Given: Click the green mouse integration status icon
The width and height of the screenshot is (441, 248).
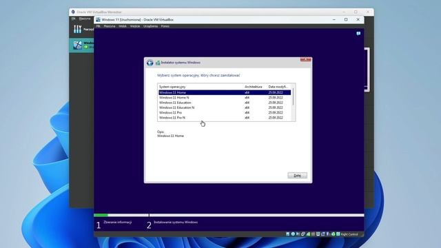Looking at the screenshot, I should pos(334,234).
